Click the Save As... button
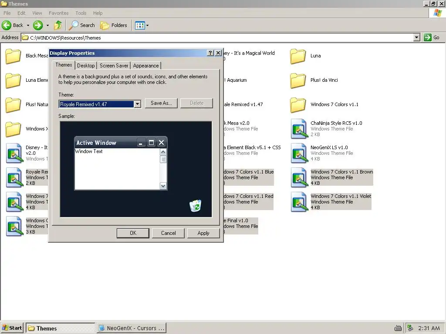The height and width of the screenshot is (334, 446). (x=161, y=103)
